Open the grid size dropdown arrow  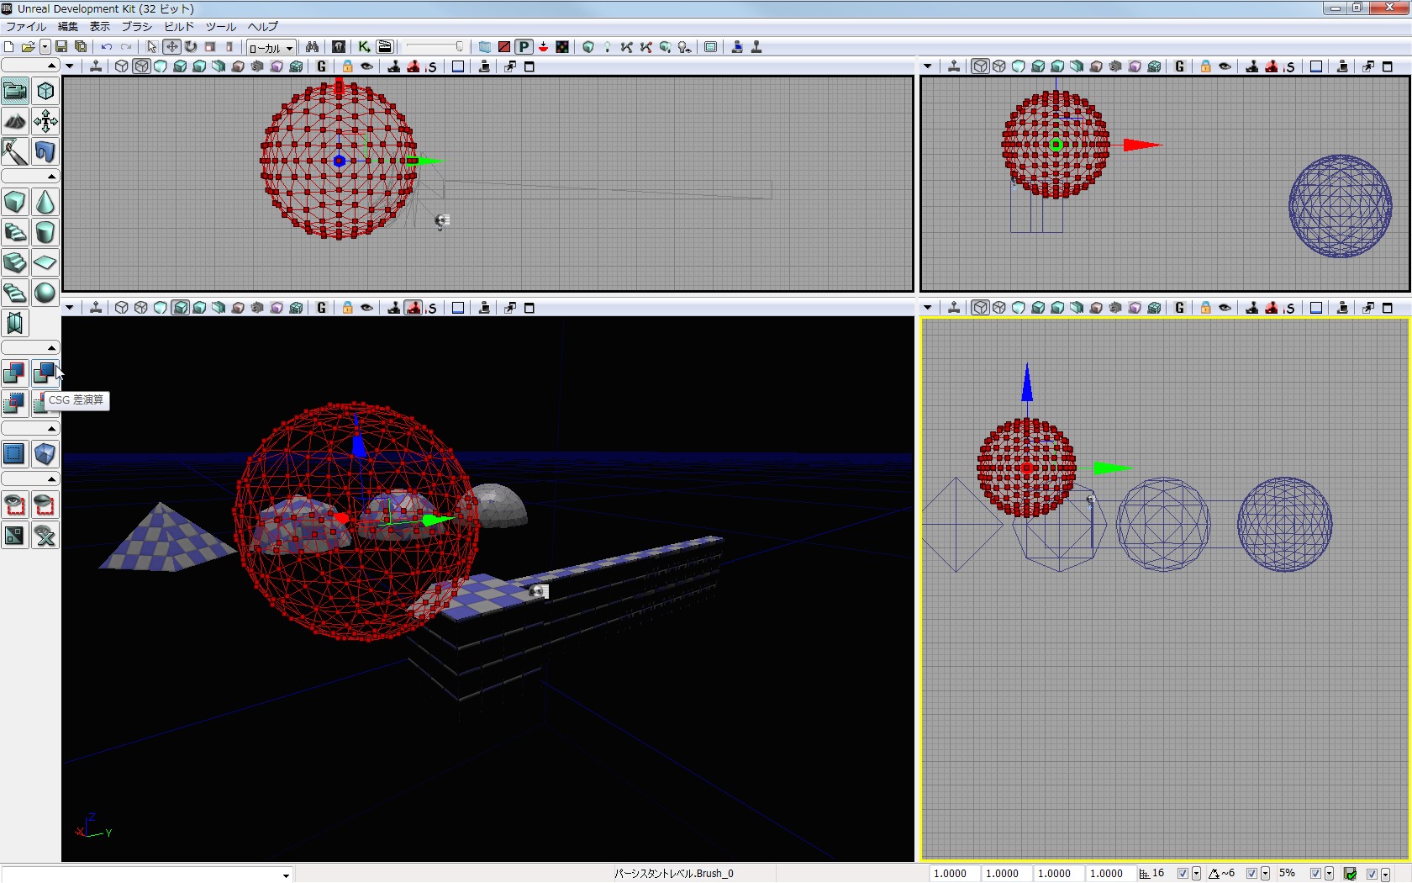(1196, 874)
